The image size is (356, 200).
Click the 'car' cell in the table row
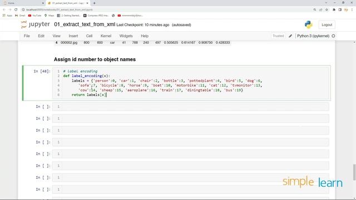click(112, 42)
